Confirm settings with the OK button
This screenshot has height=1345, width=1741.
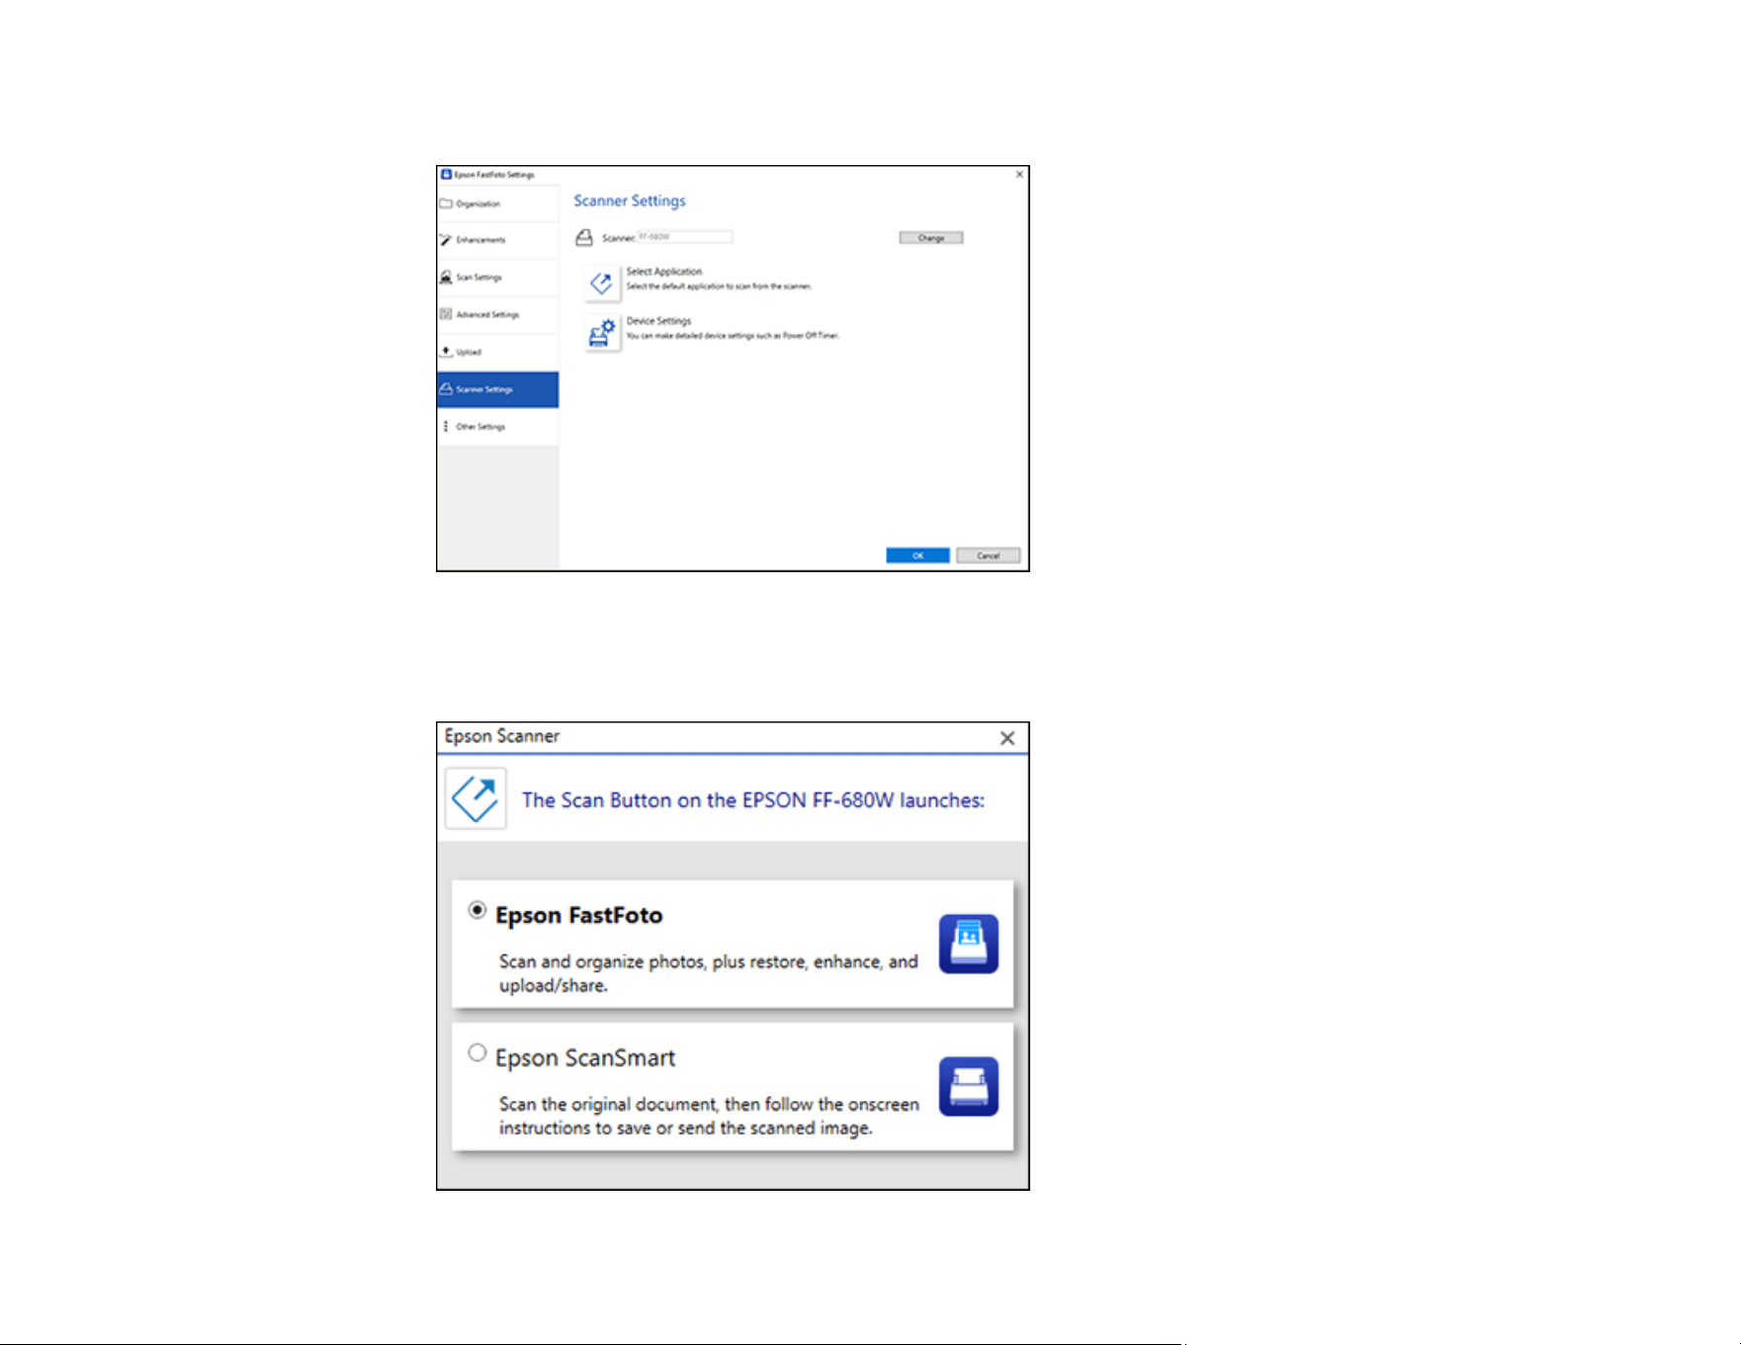917,555
